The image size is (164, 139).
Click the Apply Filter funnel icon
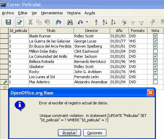pyautogui.click(x=132, y=23)
